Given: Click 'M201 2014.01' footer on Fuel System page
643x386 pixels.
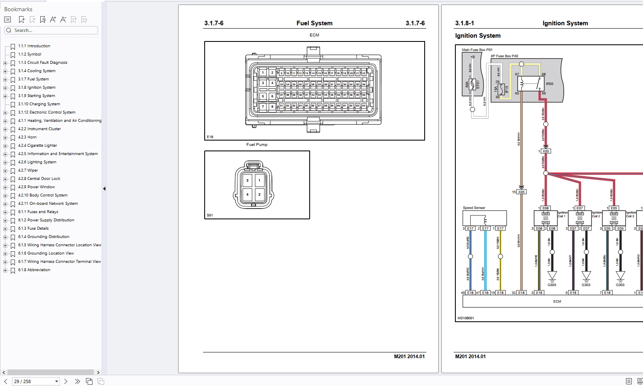Looking at the screenshot, I should (x=409, y=357).
